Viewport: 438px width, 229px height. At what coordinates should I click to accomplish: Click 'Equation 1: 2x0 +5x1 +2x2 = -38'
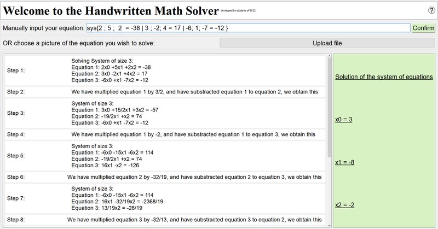point(111,67)
